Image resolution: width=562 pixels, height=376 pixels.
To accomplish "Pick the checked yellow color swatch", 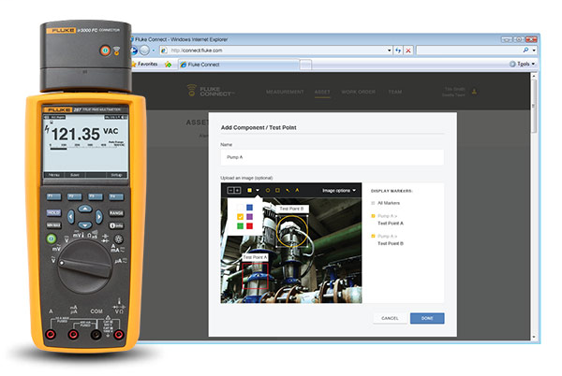I will pyautogui.click(x=240, y=216).
